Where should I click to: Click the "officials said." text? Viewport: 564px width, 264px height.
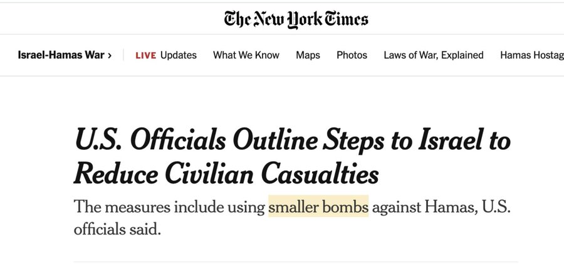[118, 230]
